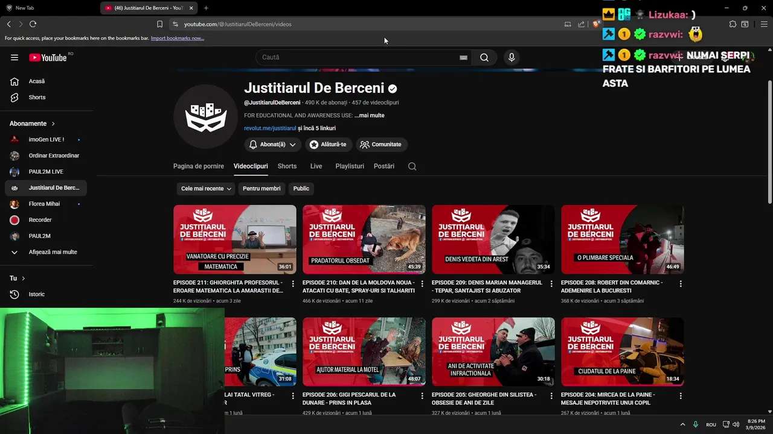Switch to the New Tab browser tab
The image size is (773, 434).
tap(48, 8)
